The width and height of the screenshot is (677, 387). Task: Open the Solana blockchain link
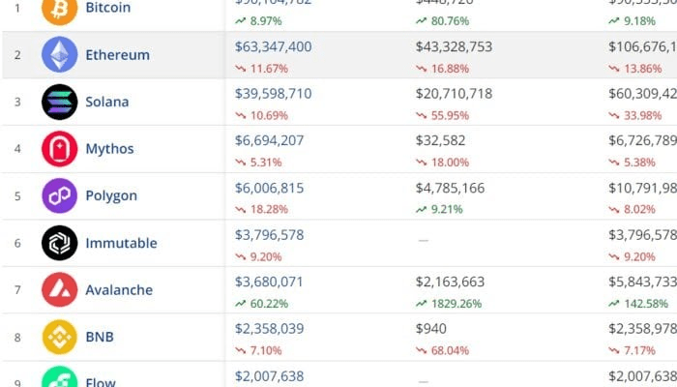[106, 102]
